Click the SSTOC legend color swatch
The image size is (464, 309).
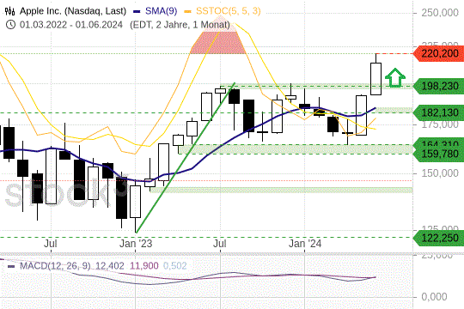tap(187, 11)
